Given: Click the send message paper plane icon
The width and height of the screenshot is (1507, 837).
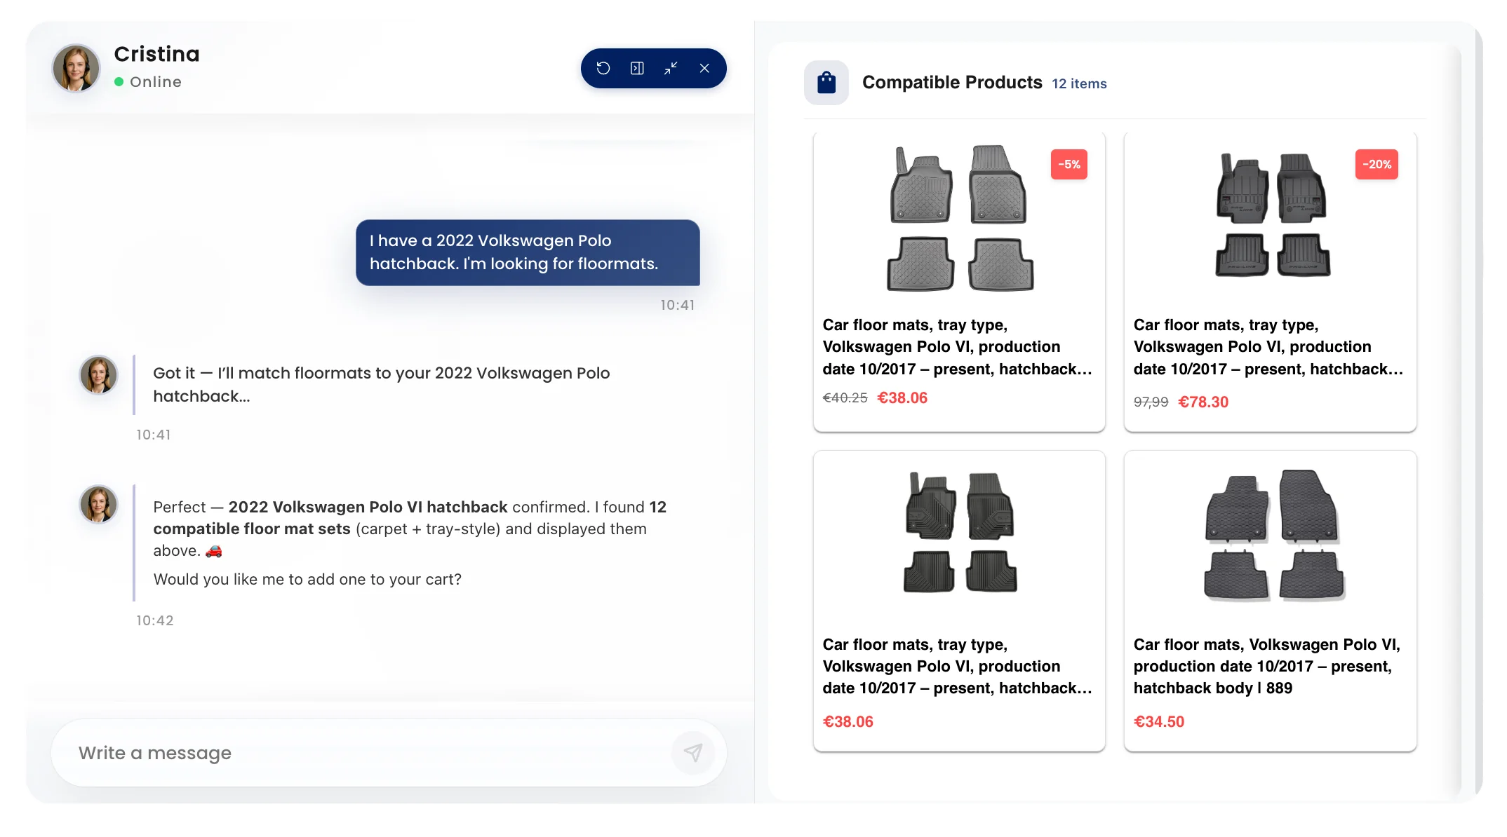Looking at the screenshot, I should [x=693, y=753].
